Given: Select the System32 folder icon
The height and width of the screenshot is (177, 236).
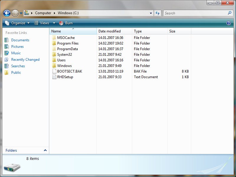Looking at the screenshot, I should (x=54, y=55).
